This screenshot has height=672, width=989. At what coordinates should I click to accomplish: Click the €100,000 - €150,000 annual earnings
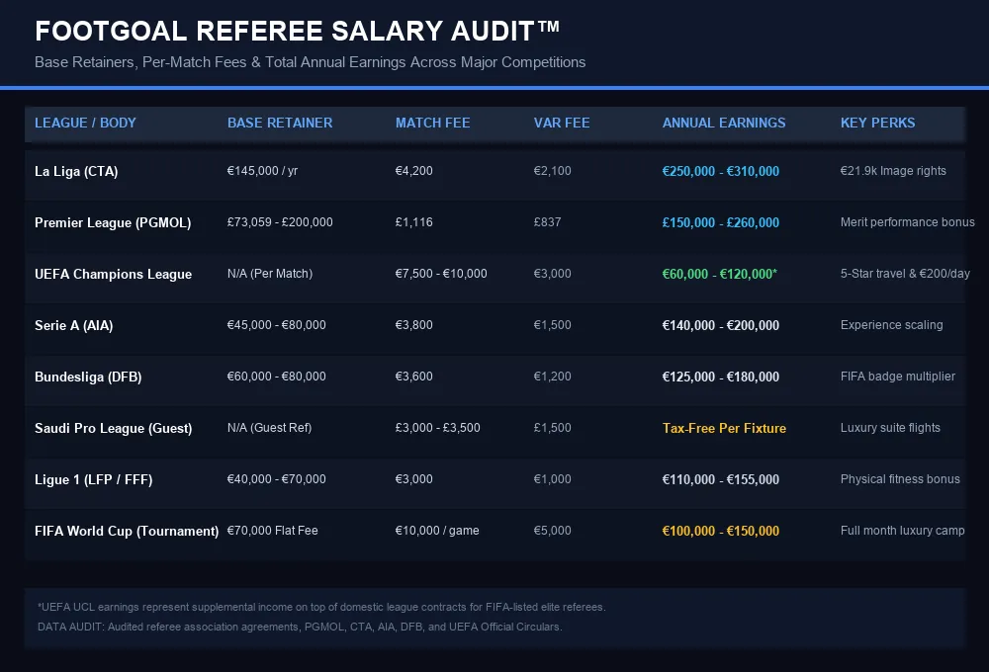(721, 531)
